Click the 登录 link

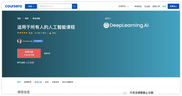click(164, 6)
